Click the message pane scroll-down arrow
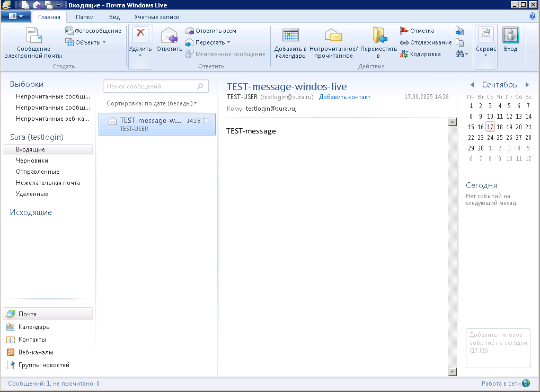 (452, 372)
